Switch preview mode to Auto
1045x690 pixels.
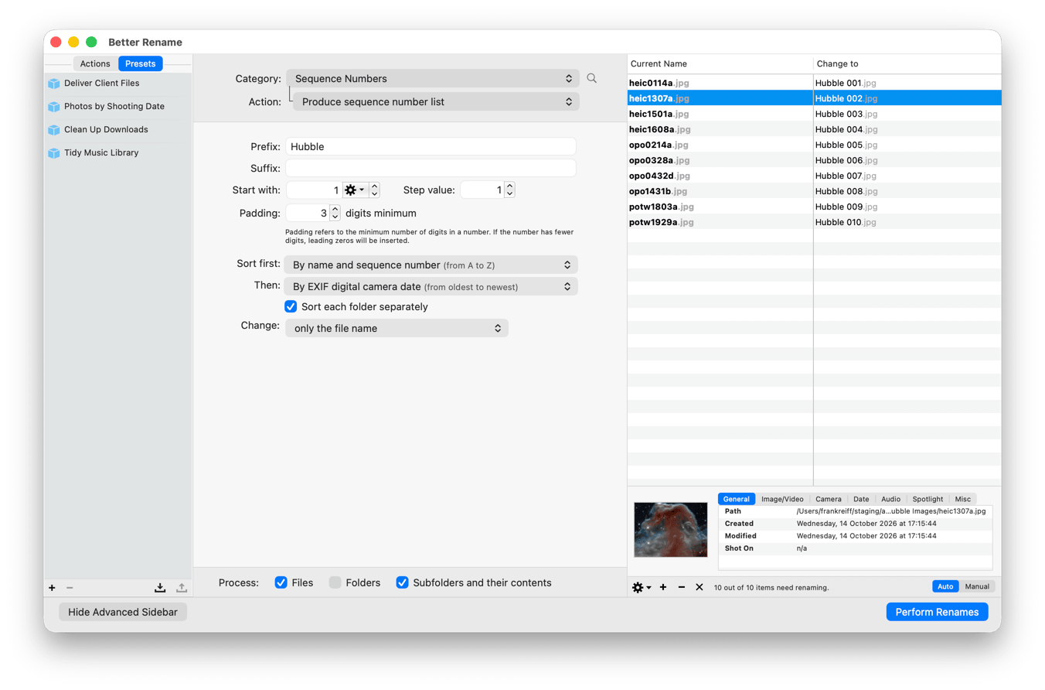point(945,586)
